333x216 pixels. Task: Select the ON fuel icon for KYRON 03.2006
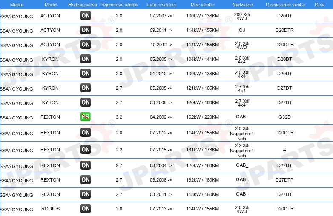pyautogui.click(x=86, y=102)
